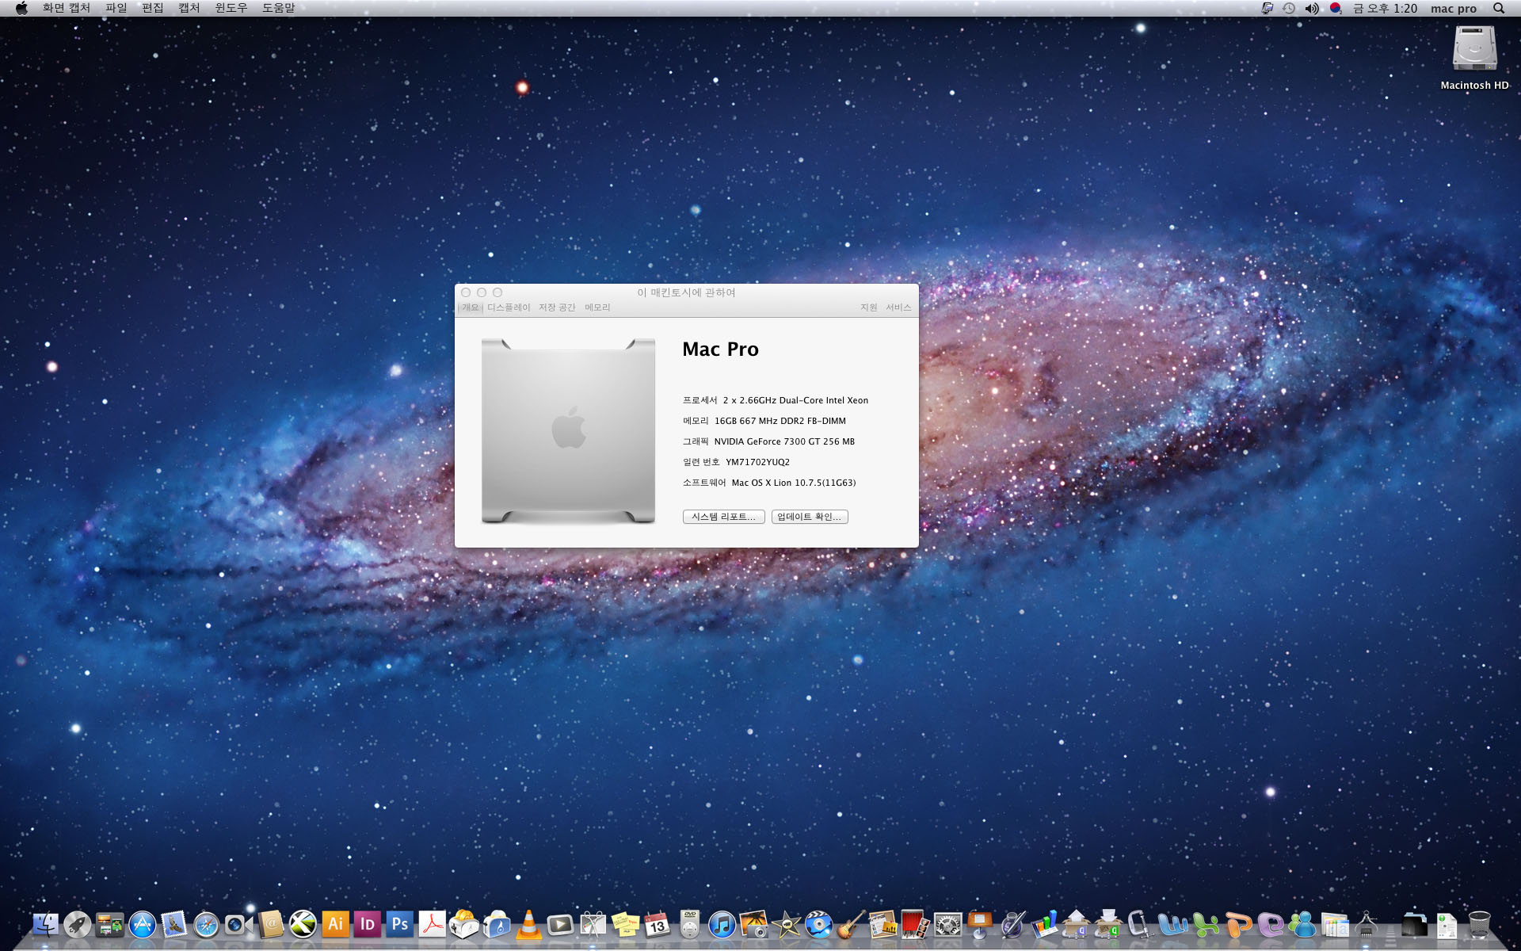Open the Korean input source menu

(1336, 8)
